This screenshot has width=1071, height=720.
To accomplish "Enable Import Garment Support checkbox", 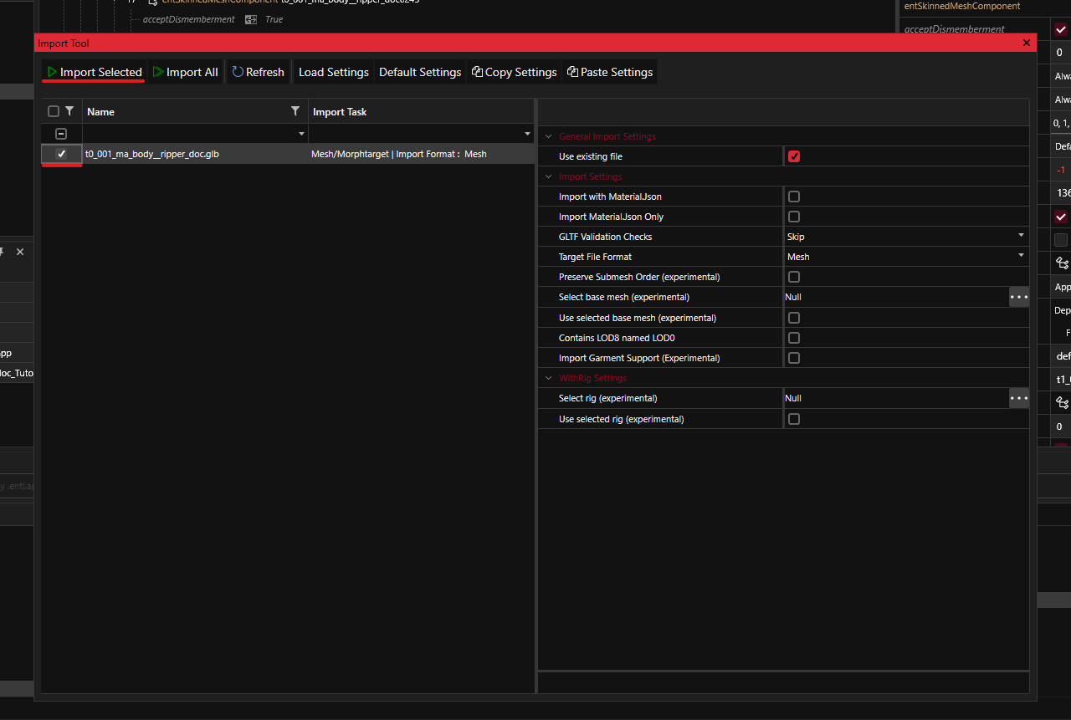I will coord(794,358).
